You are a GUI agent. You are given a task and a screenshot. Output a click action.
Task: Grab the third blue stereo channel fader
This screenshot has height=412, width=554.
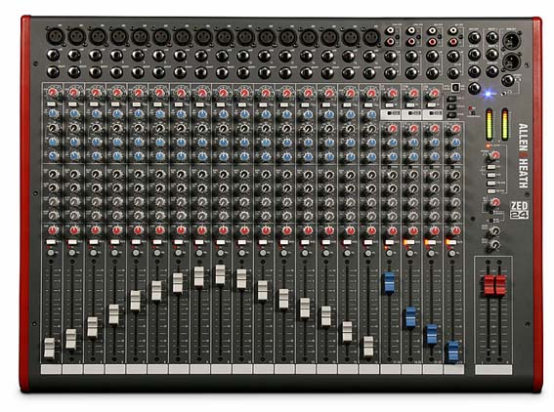coord(432,334)
